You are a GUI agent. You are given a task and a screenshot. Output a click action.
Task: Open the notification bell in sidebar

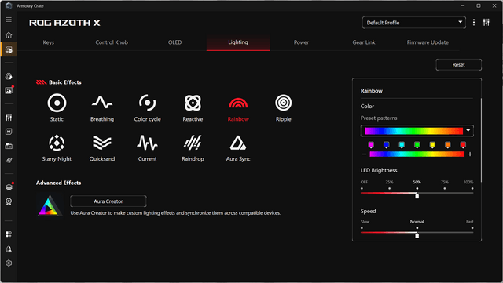9,249
